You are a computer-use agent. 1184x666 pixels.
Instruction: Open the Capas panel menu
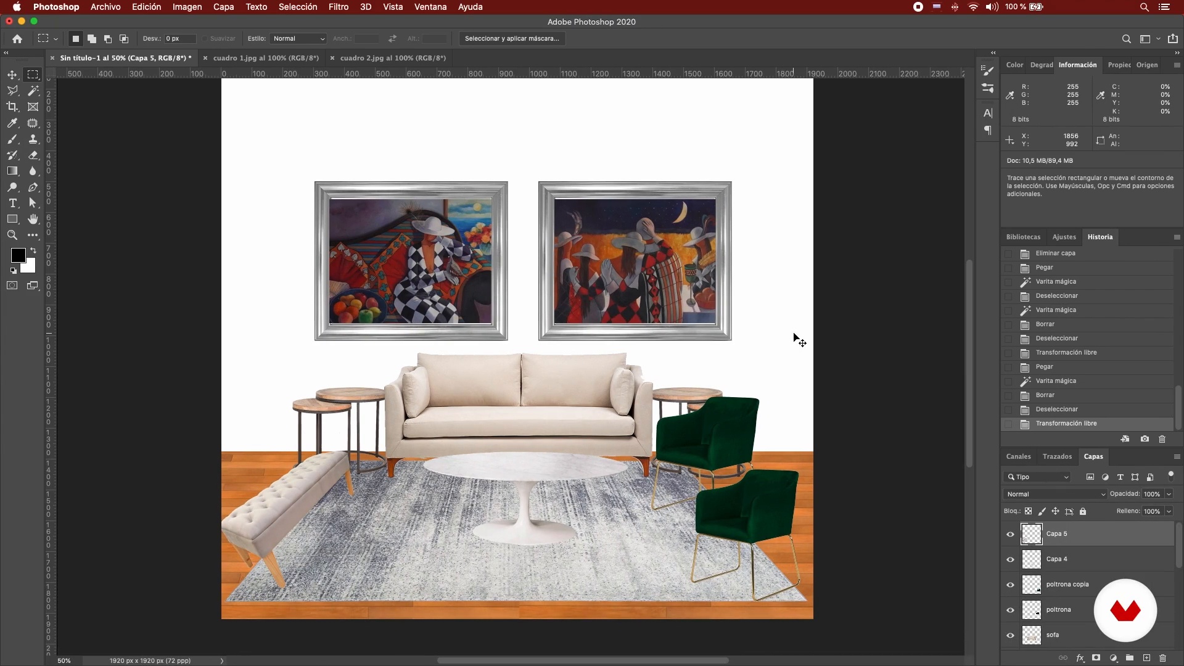[1177, 457]
